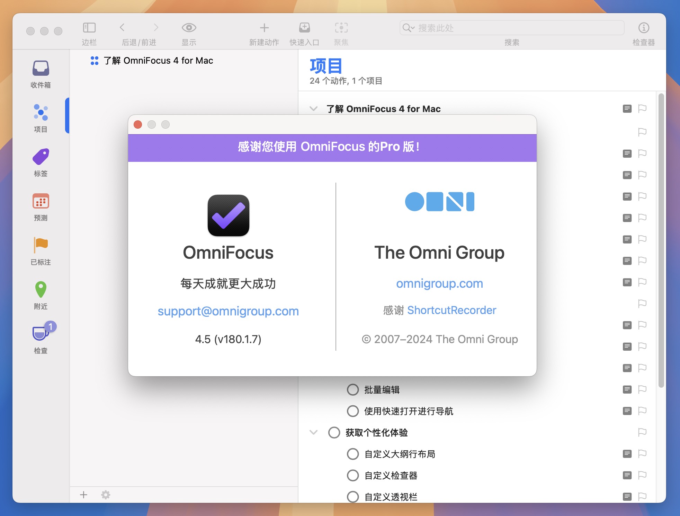Collapse the 获取个性化体验 group

point(313,433)
